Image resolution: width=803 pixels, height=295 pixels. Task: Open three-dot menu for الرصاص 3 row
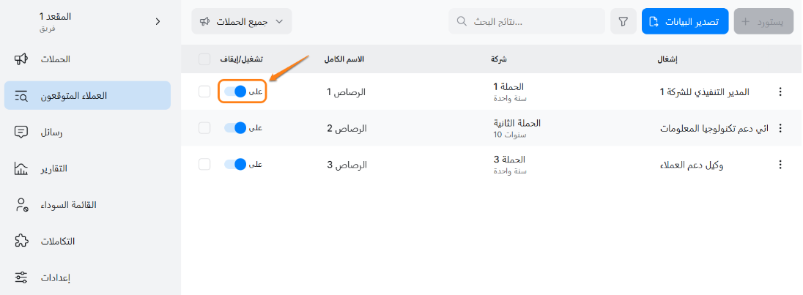click(x=780, y=165)
